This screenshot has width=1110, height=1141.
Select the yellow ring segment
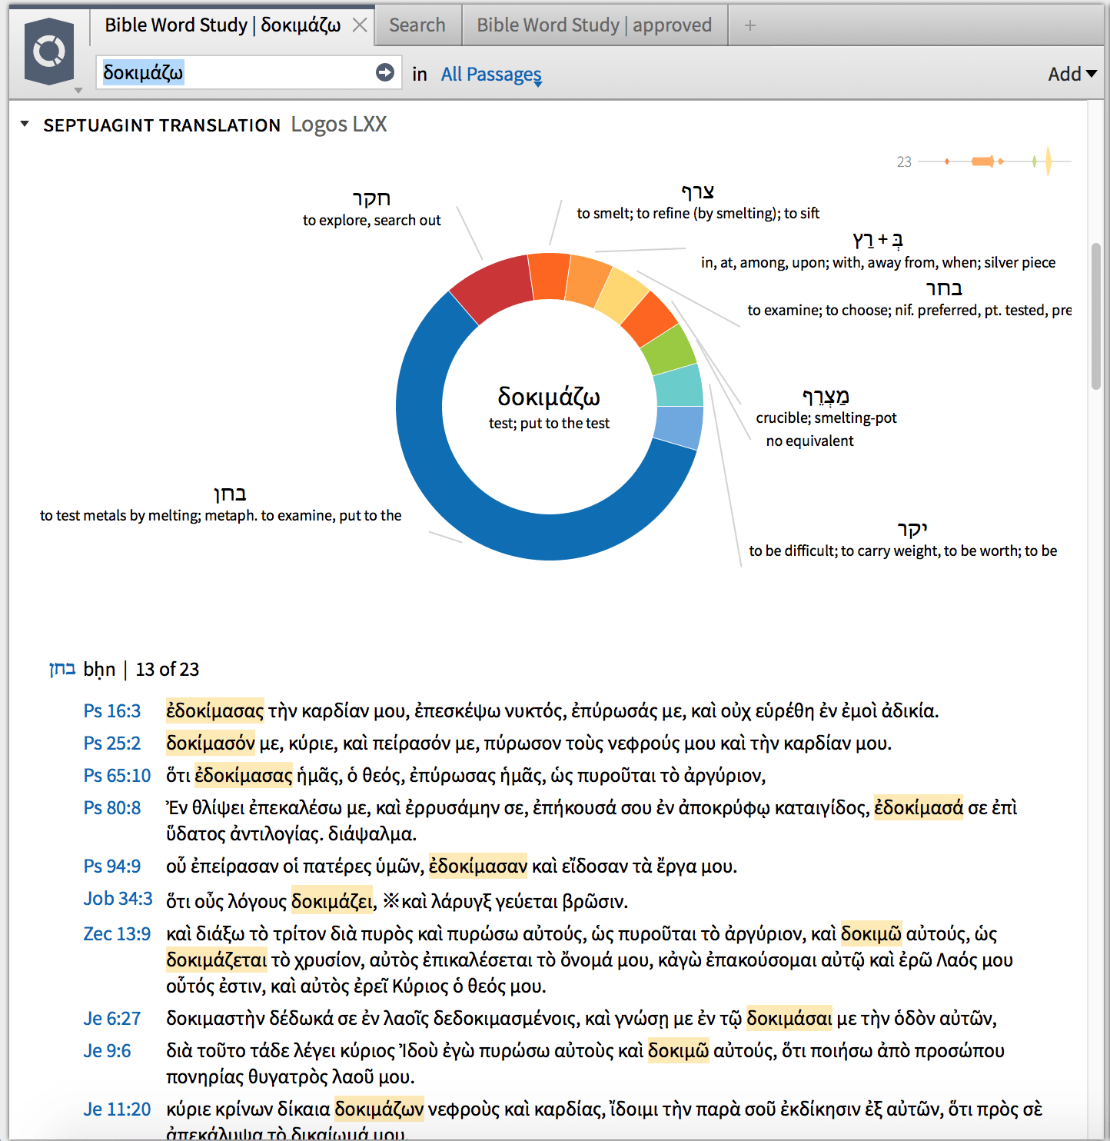622,296
